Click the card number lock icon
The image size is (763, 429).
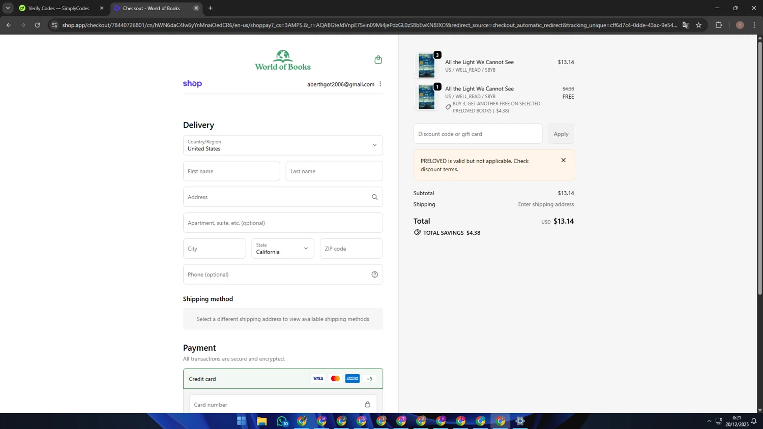tap(367, 405)
